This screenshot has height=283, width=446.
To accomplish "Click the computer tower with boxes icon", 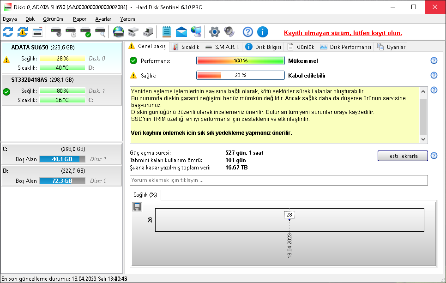I will (x=148, y=32).
